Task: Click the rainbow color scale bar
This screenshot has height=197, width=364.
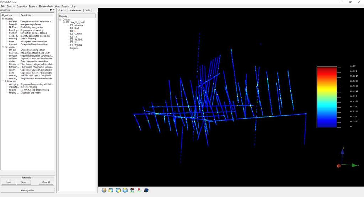Action: (327, 97)
